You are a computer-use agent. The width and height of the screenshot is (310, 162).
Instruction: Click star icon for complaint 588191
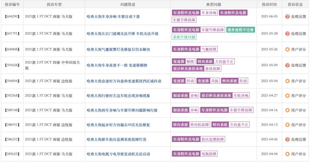287,125
